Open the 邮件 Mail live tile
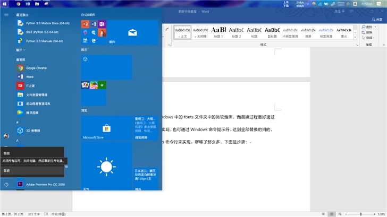Screen dimensions: 387x217 (132, 32)
